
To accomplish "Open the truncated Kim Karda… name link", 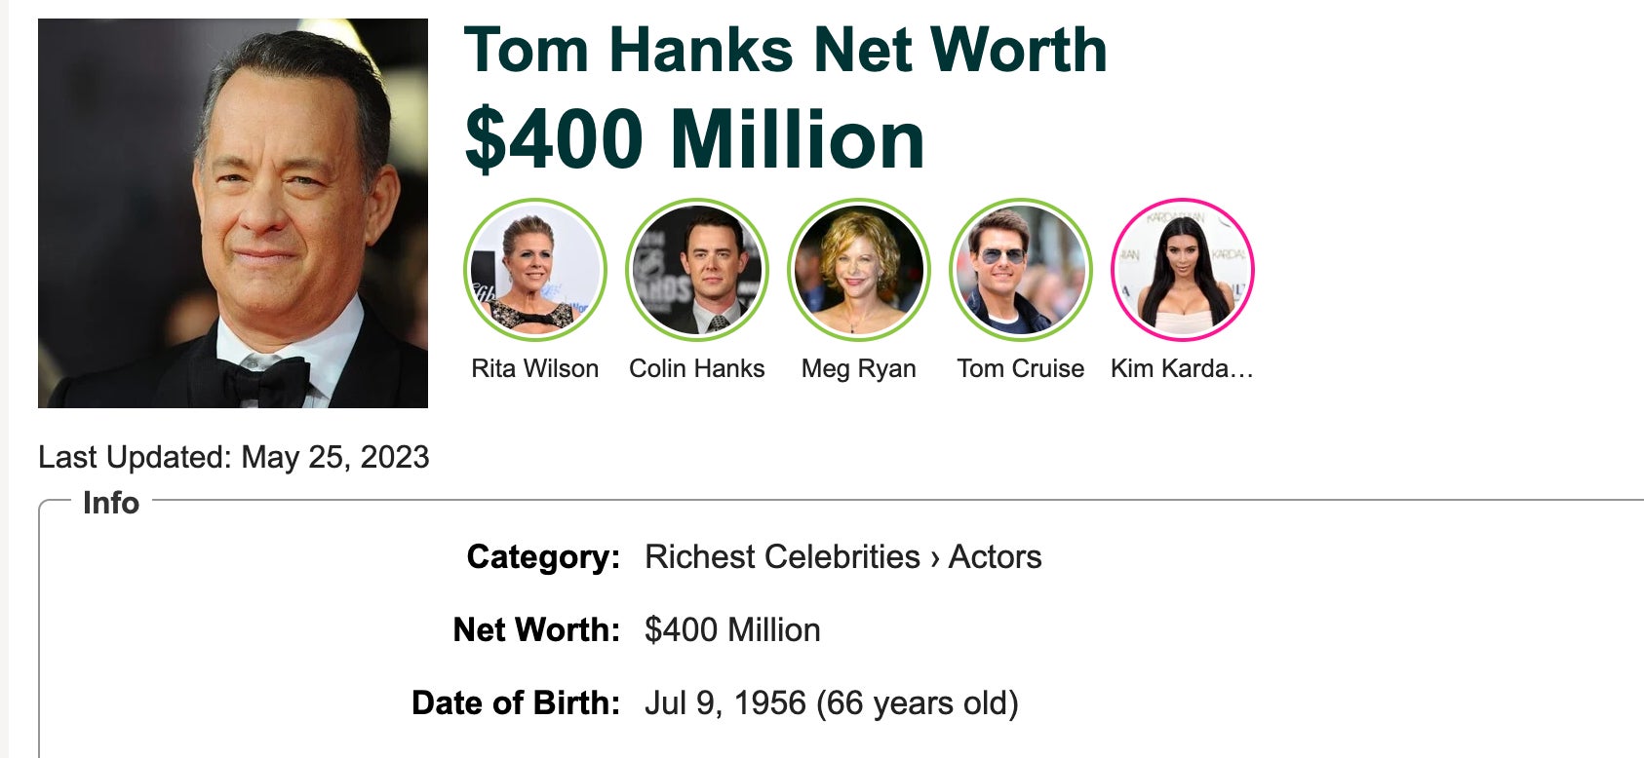I will point(1182,368).
